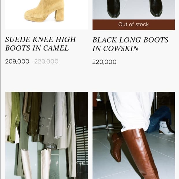Screen dimensions: 179x179
Task: Click the word CAMEL in product title
Action: pyautogui.click(x=56, y=48)
